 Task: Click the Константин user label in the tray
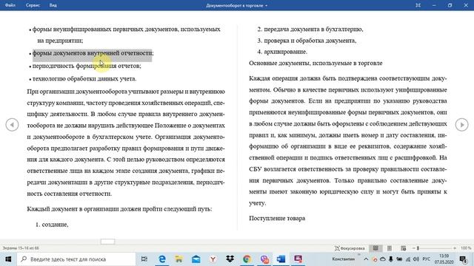pos(344,259)
